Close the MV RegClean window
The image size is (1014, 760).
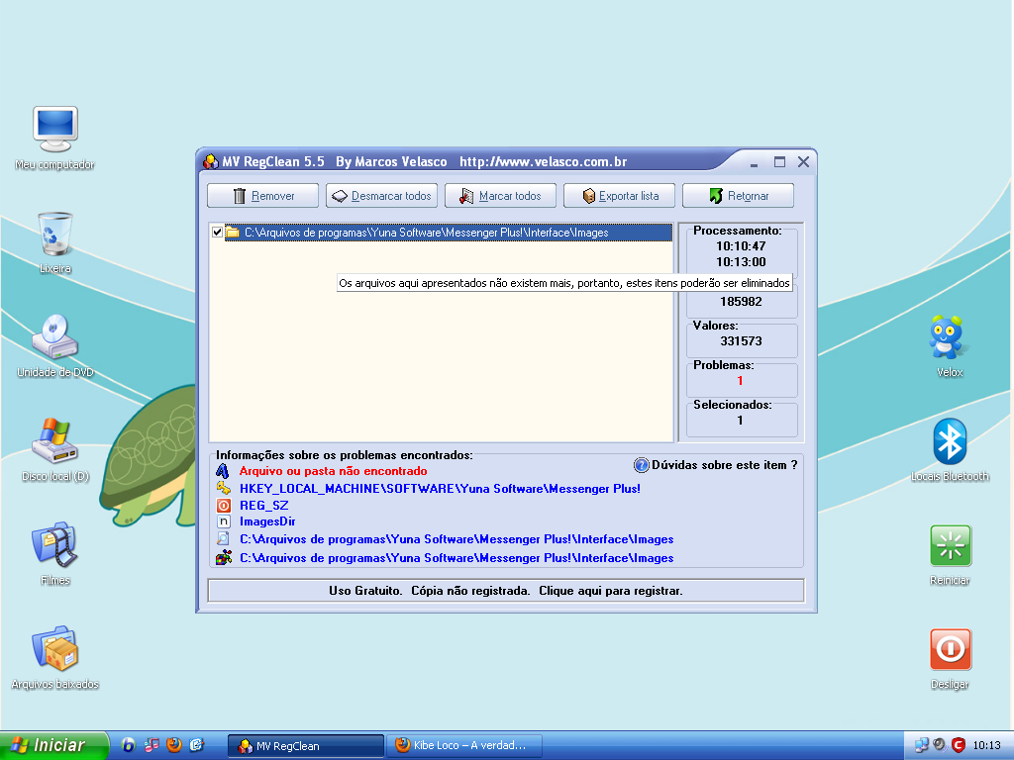click(x=803, y=162)
